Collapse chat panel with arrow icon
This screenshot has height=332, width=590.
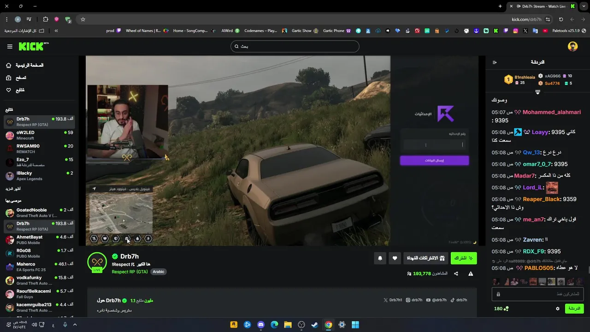point(495,62)
